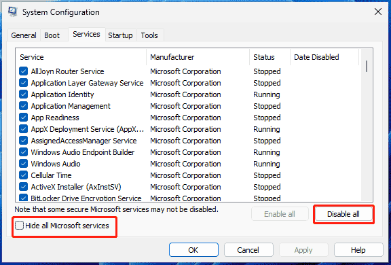Select AssignedAccessManager Service name
This screenshot has height=265, width=391.
(x=83, y=141)
